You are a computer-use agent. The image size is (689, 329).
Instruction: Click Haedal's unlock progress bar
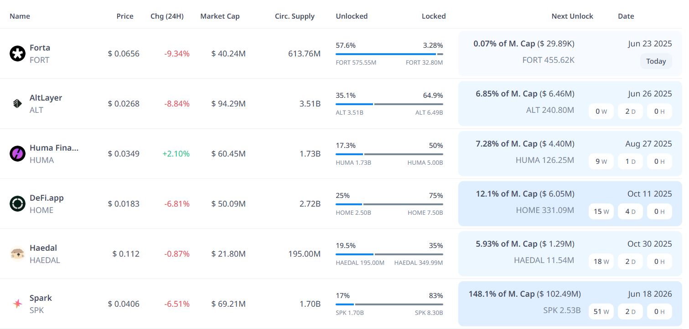click(389, 254)
